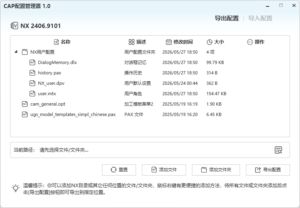Close the CAP配置管理器 window
The image size is (300, 208).
[x=294, y=6]
